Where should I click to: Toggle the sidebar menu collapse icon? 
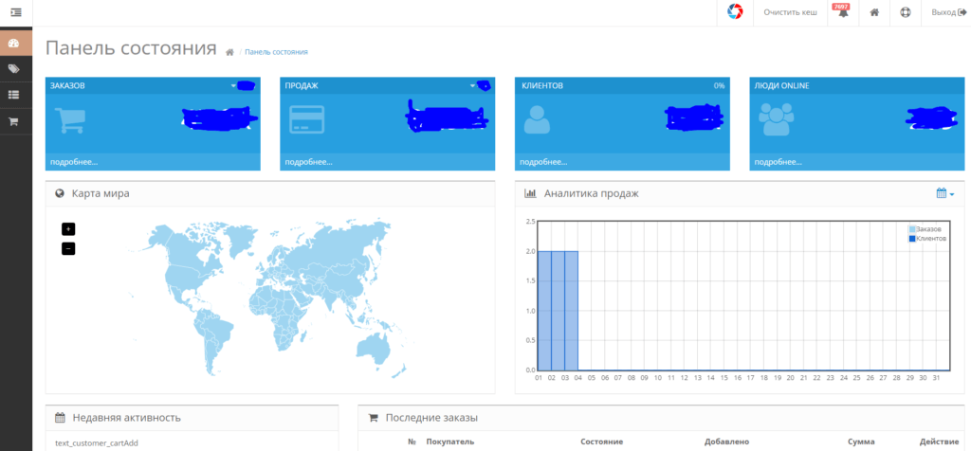(16, 11)
